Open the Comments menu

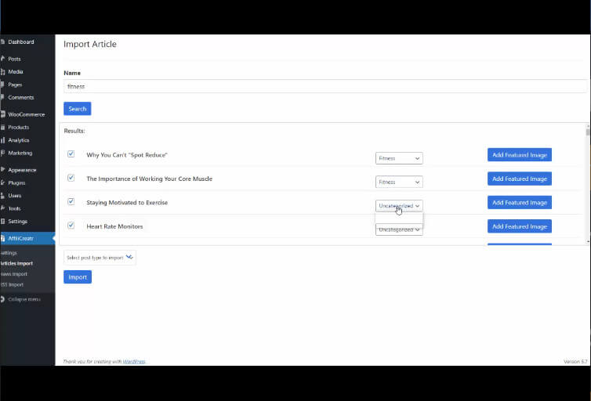click(x=21, y=97)
